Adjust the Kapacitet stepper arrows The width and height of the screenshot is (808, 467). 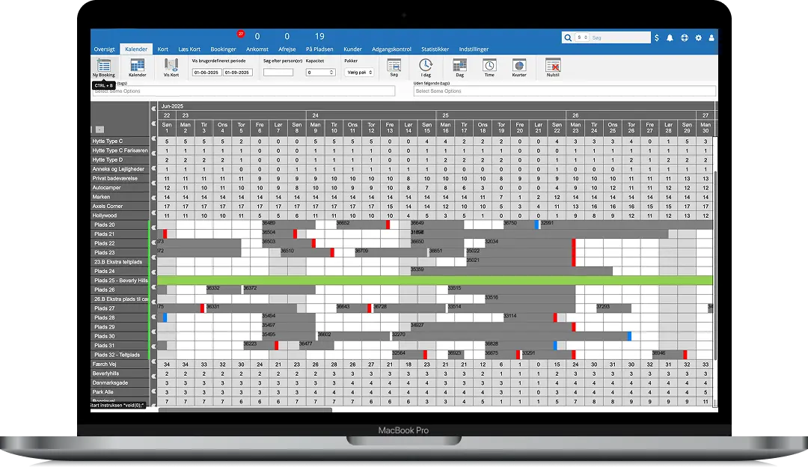(x=331, y=72)
